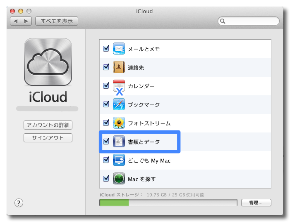Uncheck the 連絡先 checkbox
This screenshot has height=222, width=290.
(x=106, y=67)
